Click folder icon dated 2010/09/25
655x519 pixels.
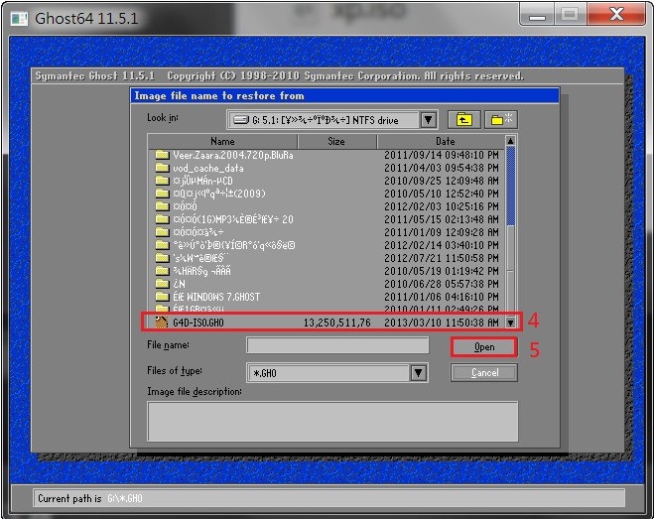point(162,181)
